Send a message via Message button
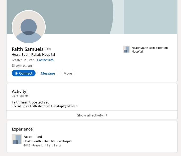Screen dimensions: 181x156 tap(48, 73)
